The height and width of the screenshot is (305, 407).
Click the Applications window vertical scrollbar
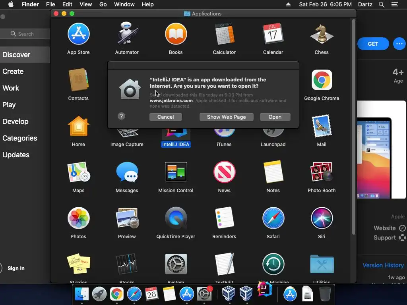coord(353,127)
